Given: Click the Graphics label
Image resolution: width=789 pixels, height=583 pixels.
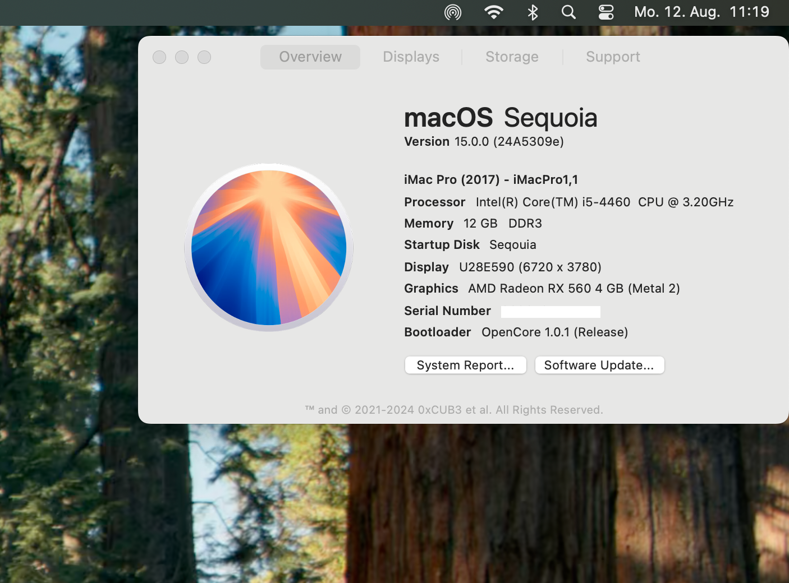Looking at the screenshot, I should coord(431,289).
